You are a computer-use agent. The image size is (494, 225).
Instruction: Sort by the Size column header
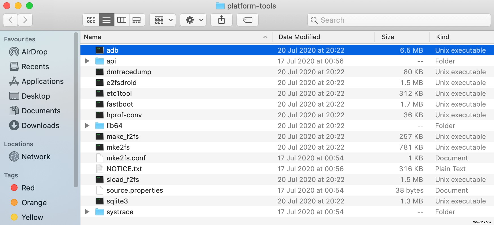(388, 37)
